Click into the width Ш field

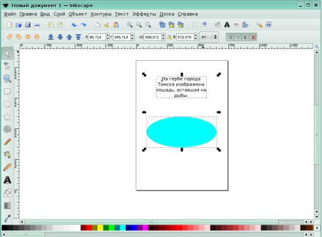pyautogui.click(x=152, y=37)
